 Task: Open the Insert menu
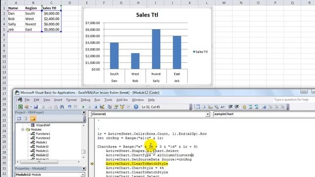click(58, 100)
